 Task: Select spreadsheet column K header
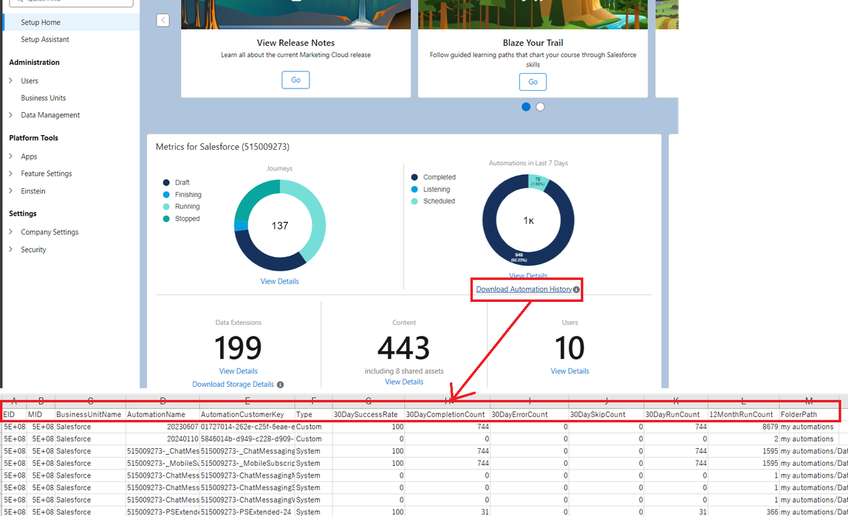676,401
